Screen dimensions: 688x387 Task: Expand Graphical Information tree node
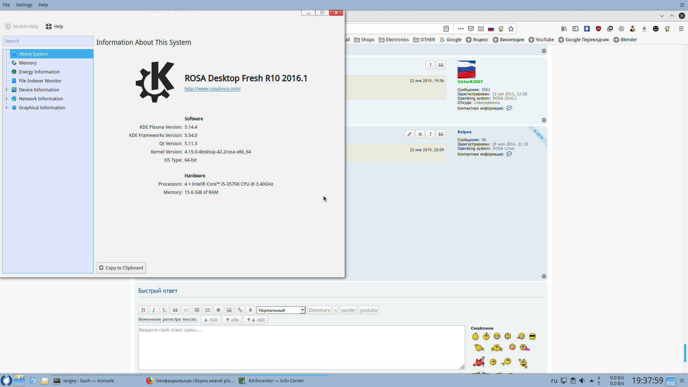pos(6,107)
